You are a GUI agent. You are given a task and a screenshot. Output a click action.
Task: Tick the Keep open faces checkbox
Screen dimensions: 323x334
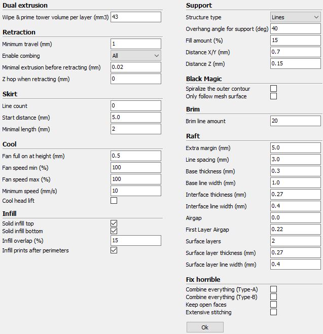(274, 305)
